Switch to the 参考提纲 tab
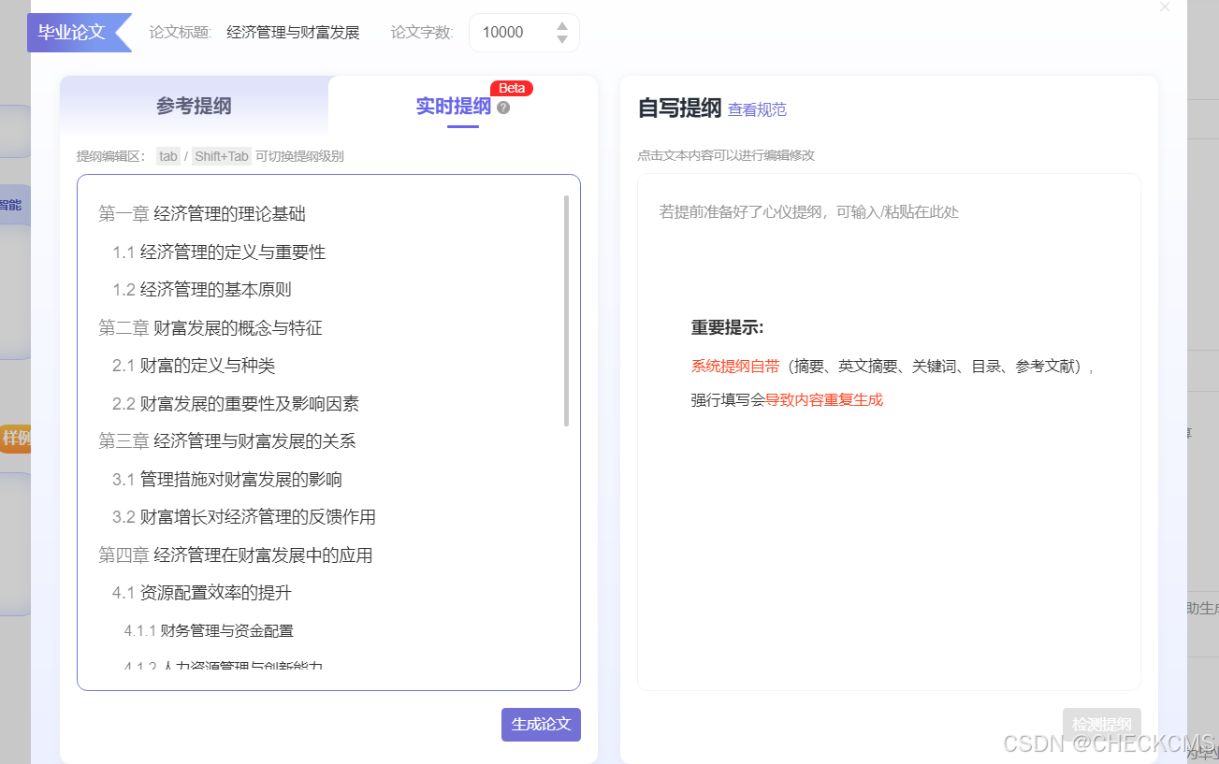Image resolution: width=1219 pixels, height=764 pixels. (194, 106)
